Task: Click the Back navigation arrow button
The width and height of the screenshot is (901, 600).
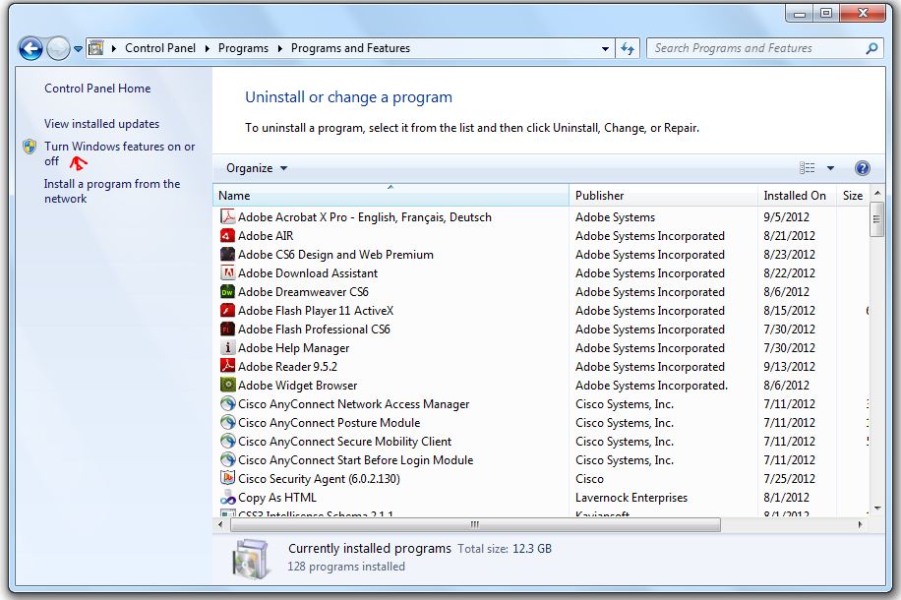Action: 30,48
